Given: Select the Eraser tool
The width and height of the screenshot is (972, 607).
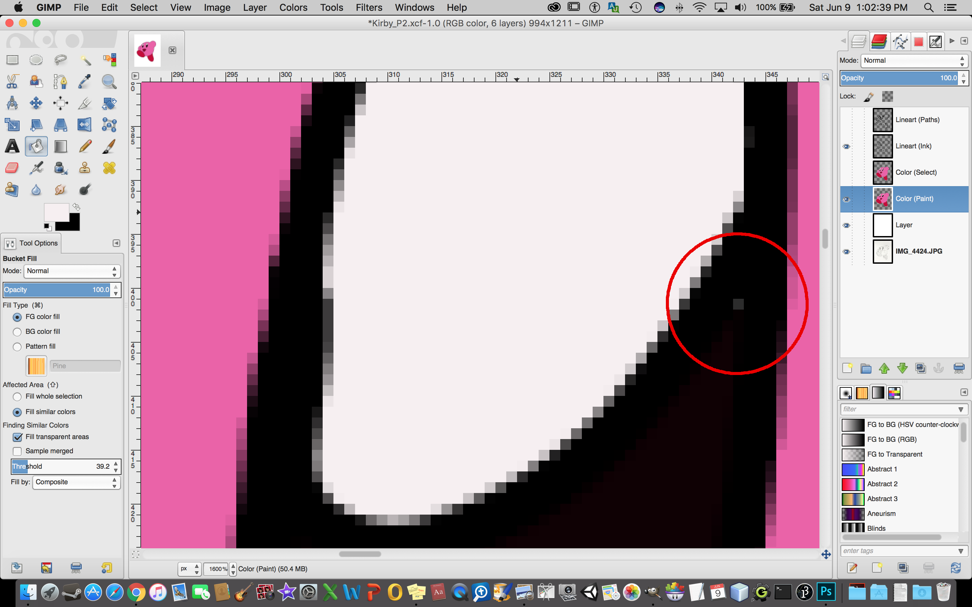Looking at the screenshot, I should click(x=12, y=168).
